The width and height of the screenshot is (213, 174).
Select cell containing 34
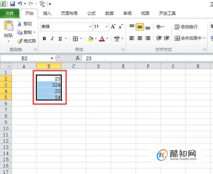[x=49, y=97]
